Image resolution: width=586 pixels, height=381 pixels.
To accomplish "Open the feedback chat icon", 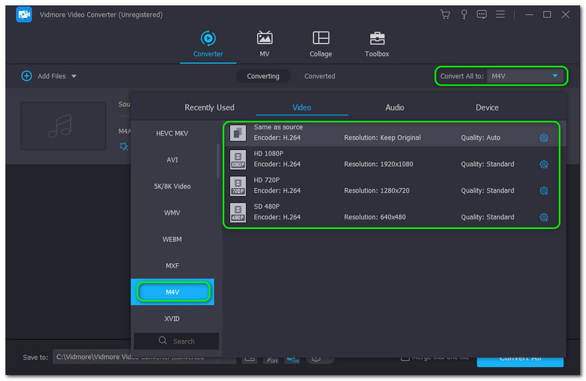I will (481, 15).
